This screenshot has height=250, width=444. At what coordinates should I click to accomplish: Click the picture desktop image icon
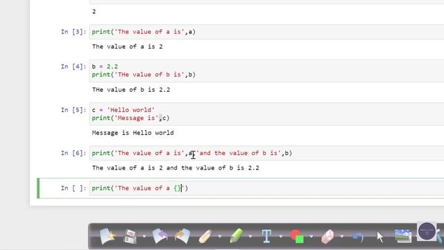click(403, 236)
